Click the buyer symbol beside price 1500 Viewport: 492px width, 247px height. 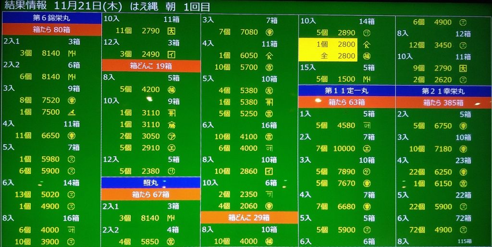pyautogui.click(x=367, y=79)
